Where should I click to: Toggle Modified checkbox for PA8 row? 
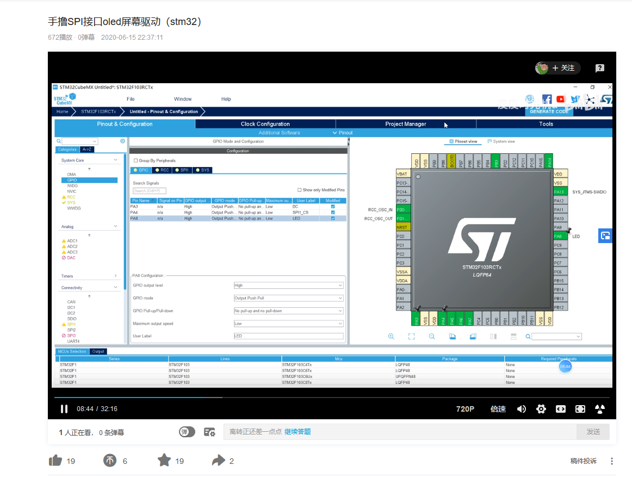click(x=332, y=218)
